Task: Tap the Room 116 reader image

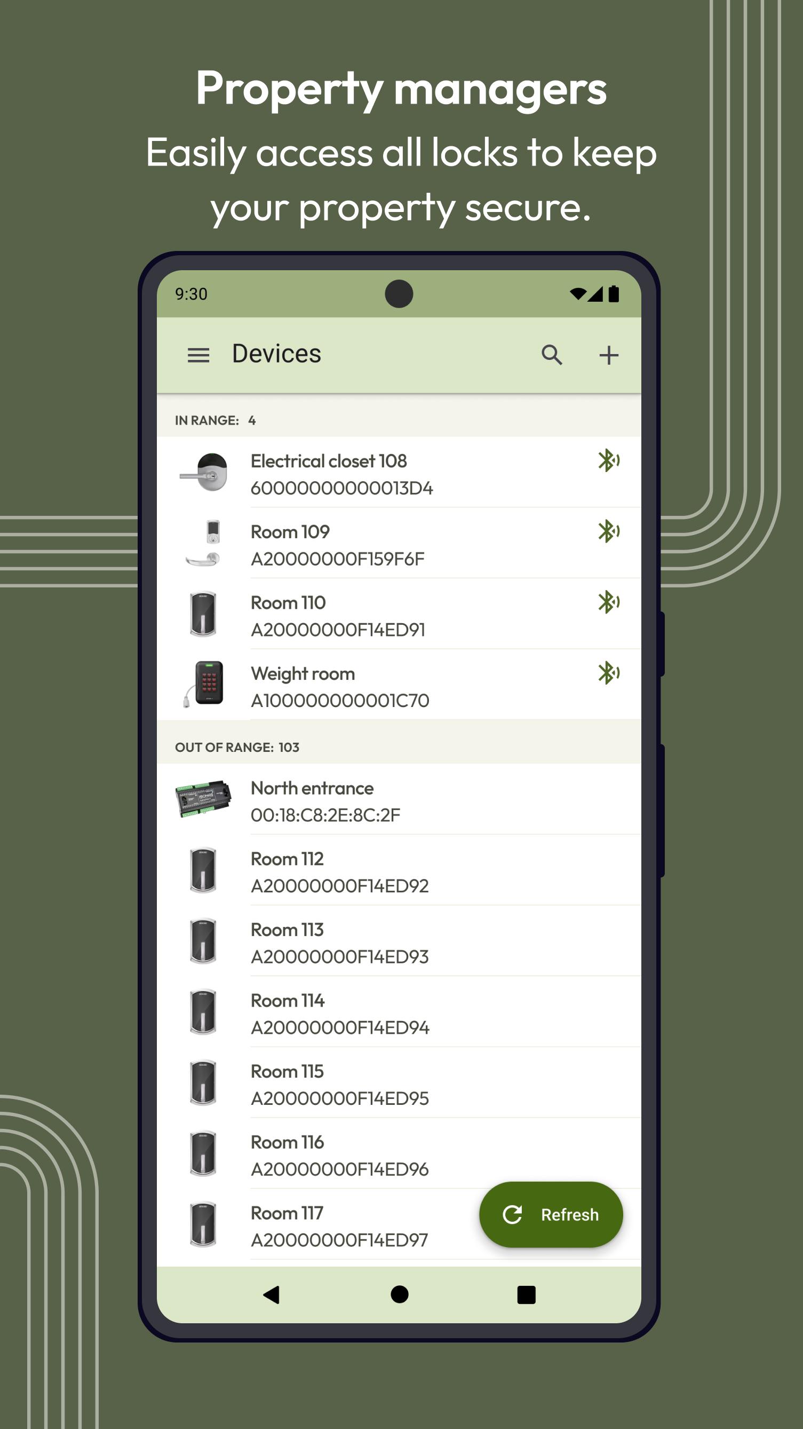Action: pos(203,1155)
